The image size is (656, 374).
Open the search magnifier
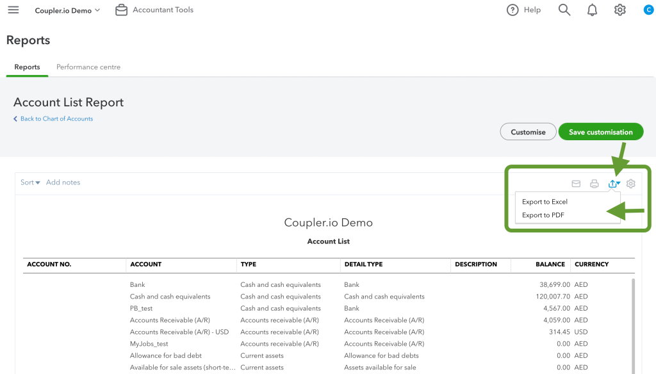[x=564, y=10]
